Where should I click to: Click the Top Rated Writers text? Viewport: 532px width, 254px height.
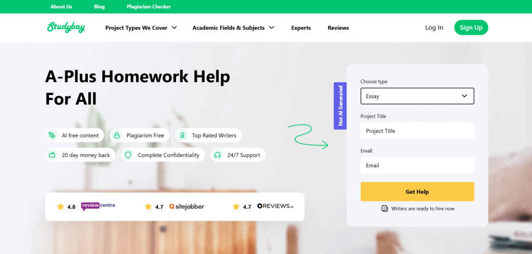pyautogui.click(x=214, y=135)
